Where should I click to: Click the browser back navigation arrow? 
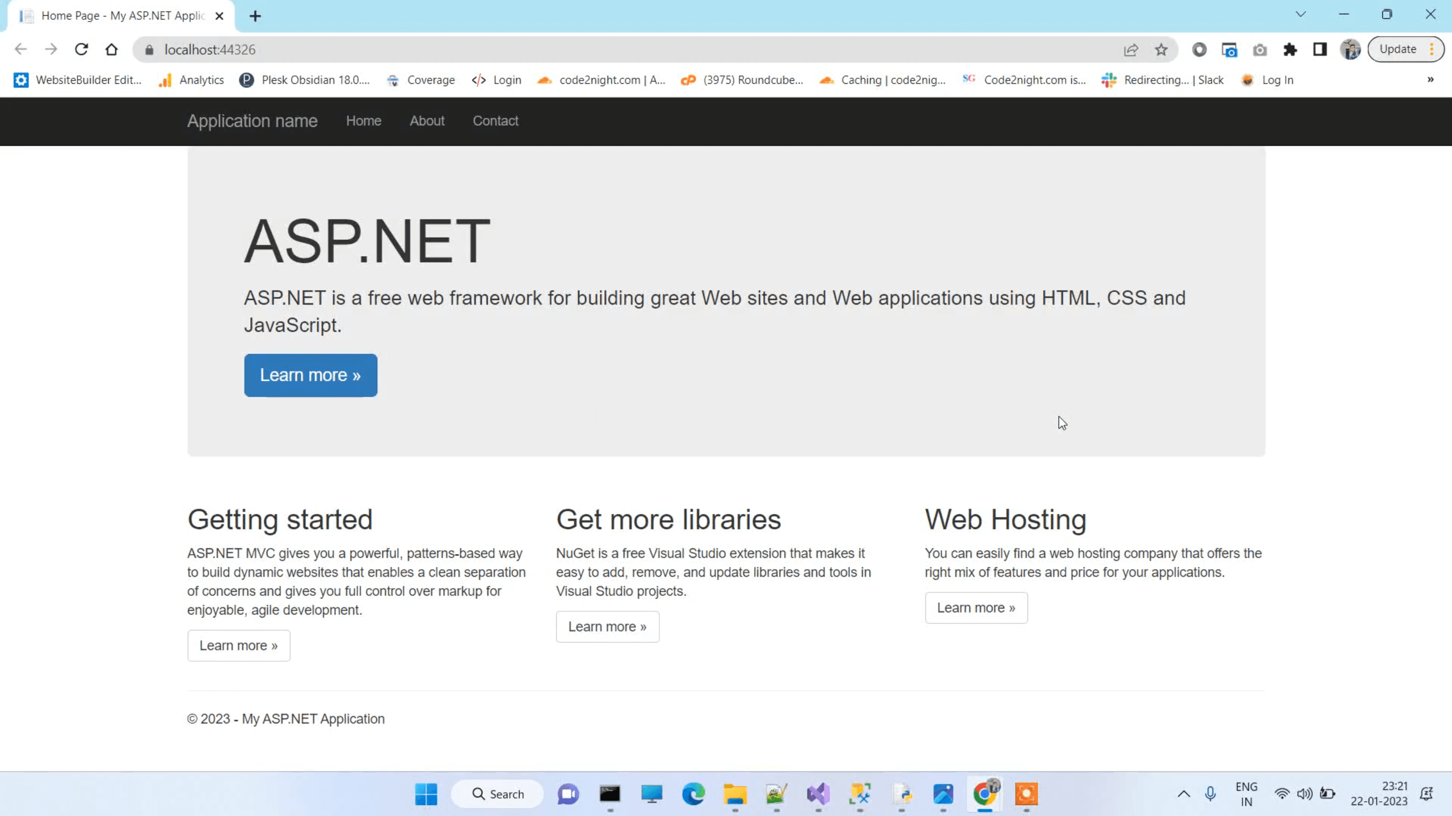pos(21,49)
